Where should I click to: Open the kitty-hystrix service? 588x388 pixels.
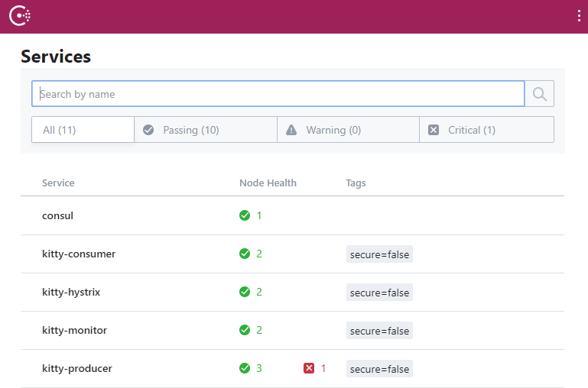[x=71, y=292]
